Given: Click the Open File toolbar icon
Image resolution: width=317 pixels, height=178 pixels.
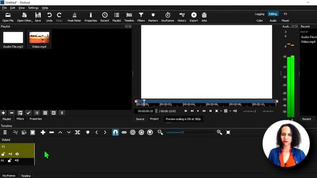Looking at the screenshot, I should (8, 17).
